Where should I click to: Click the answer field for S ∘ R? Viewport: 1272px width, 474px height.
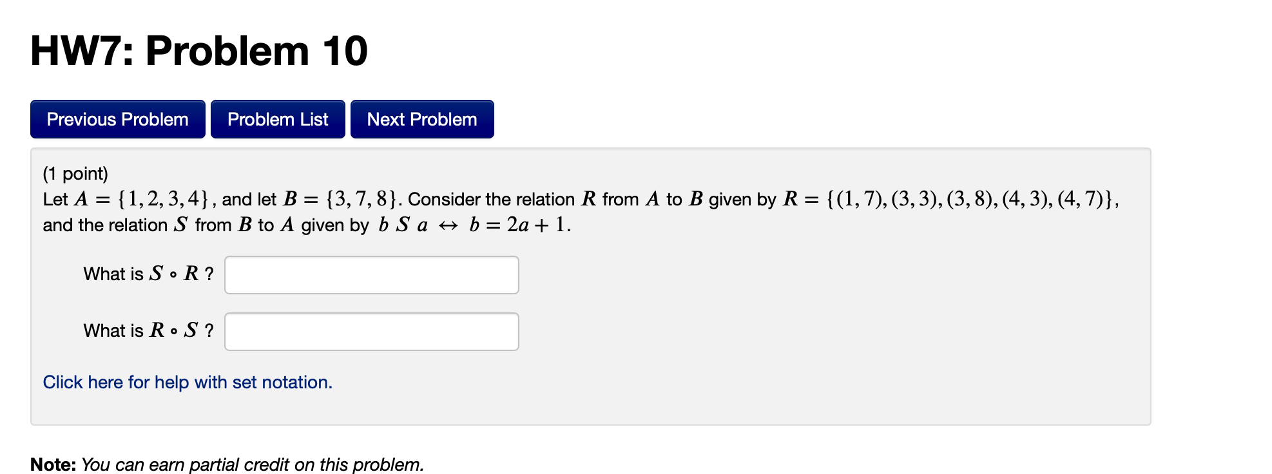tap(371, 274)
